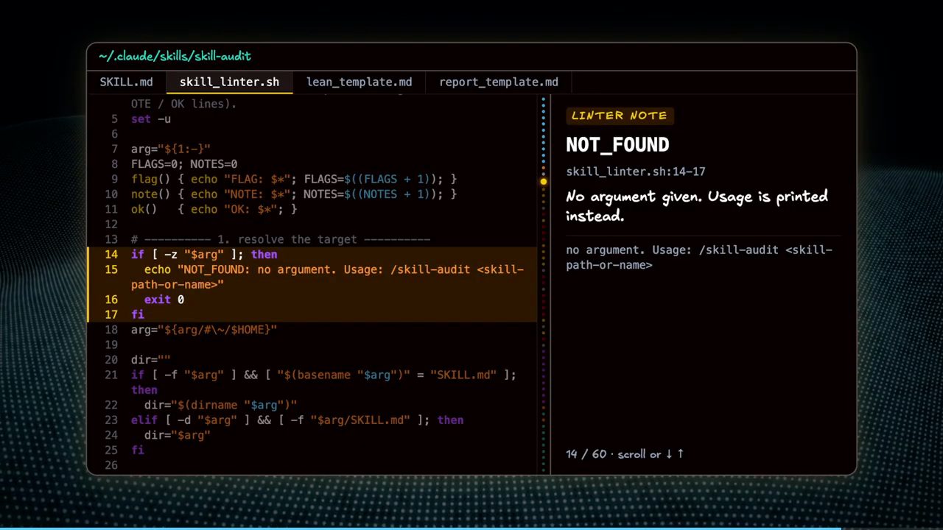943x530 pixels.
Task: Click line number 26 in the gutter
Action: (111, 465)
